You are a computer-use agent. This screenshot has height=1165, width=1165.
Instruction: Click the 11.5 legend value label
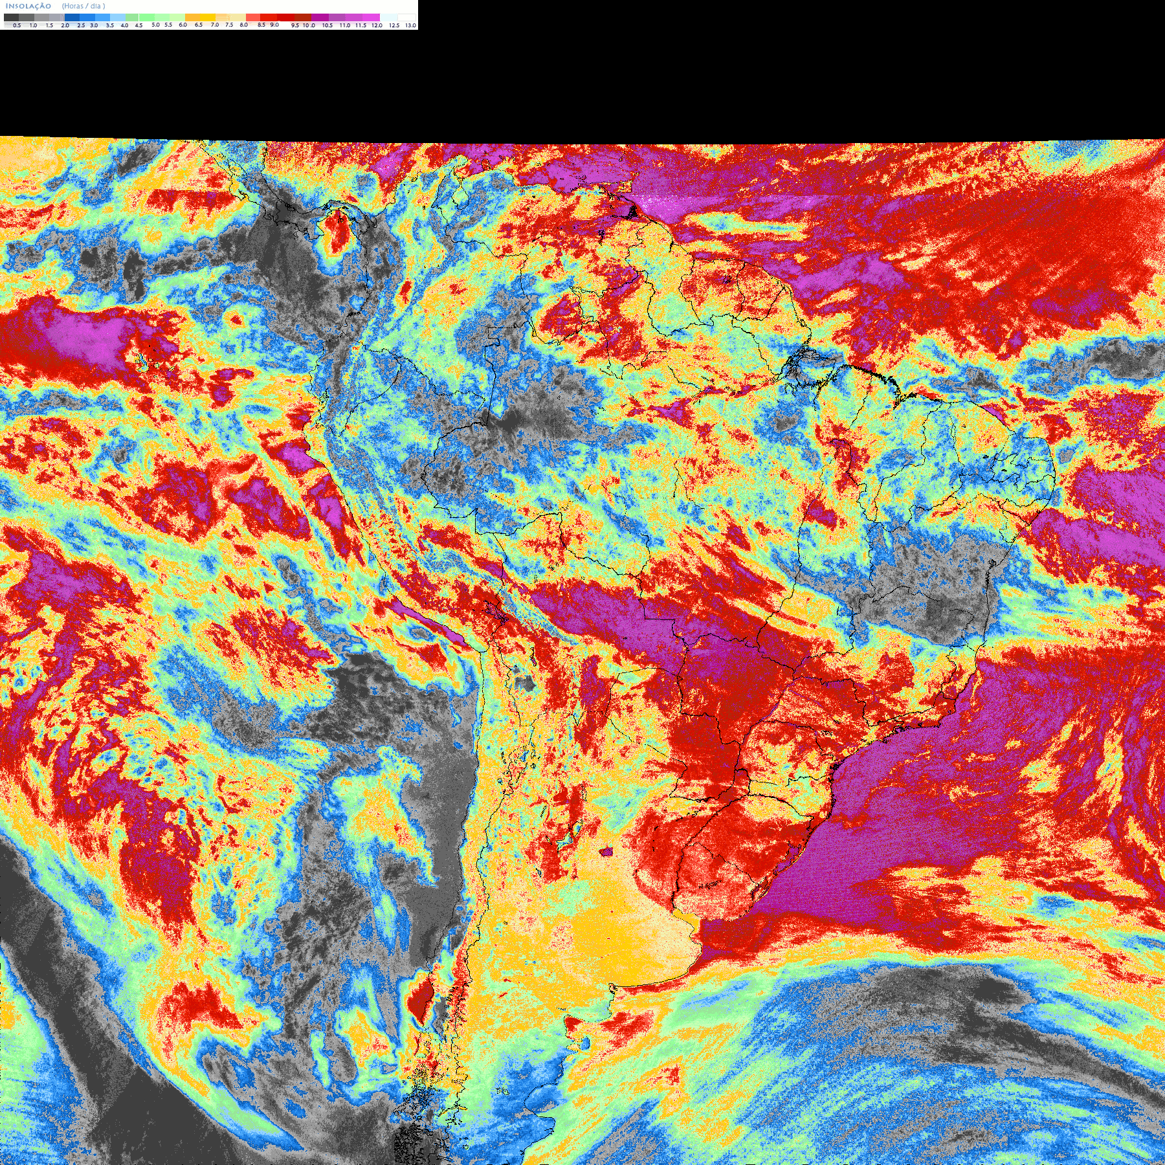361,25
